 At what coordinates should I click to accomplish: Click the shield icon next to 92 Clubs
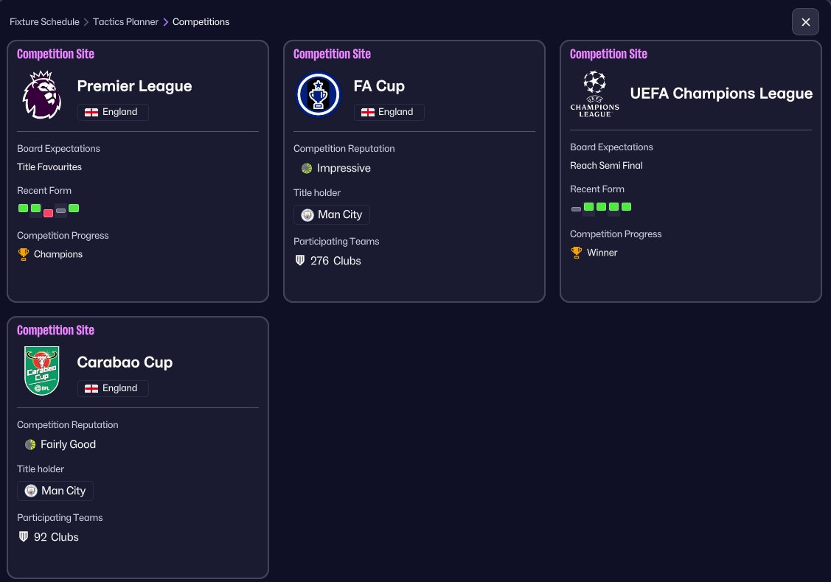(x=24, y=536)
